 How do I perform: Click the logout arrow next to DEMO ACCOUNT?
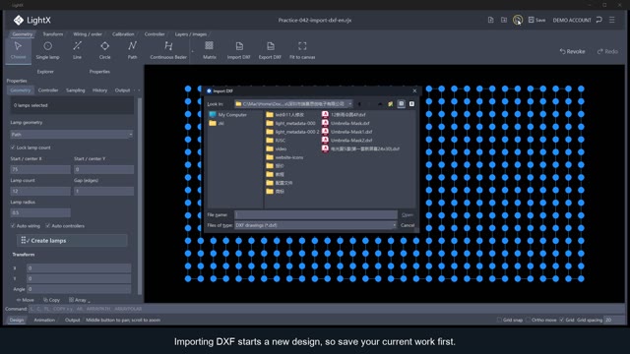599,20
